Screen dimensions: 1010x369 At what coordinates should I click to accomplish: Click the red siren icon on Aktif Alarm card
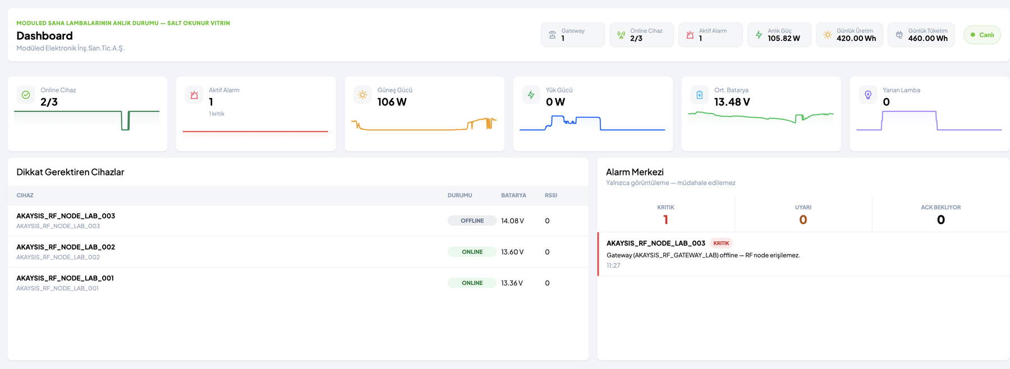pyautogui.click(x=194, y=95)
